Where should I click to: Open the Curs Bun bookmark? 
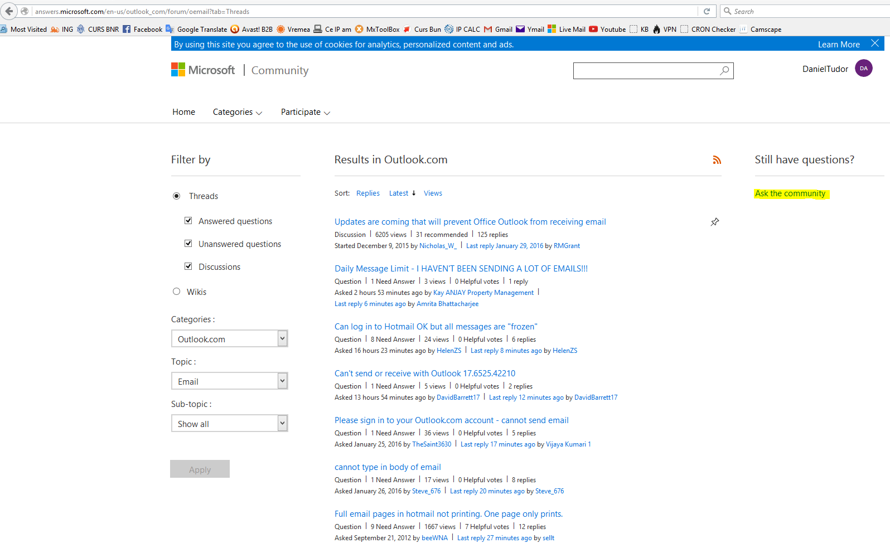422,30
